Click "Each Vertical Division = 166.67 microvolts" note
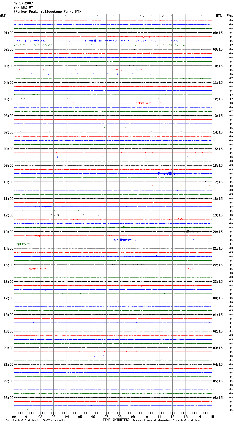This screenshot has height=424, width=234. (35, 420)
